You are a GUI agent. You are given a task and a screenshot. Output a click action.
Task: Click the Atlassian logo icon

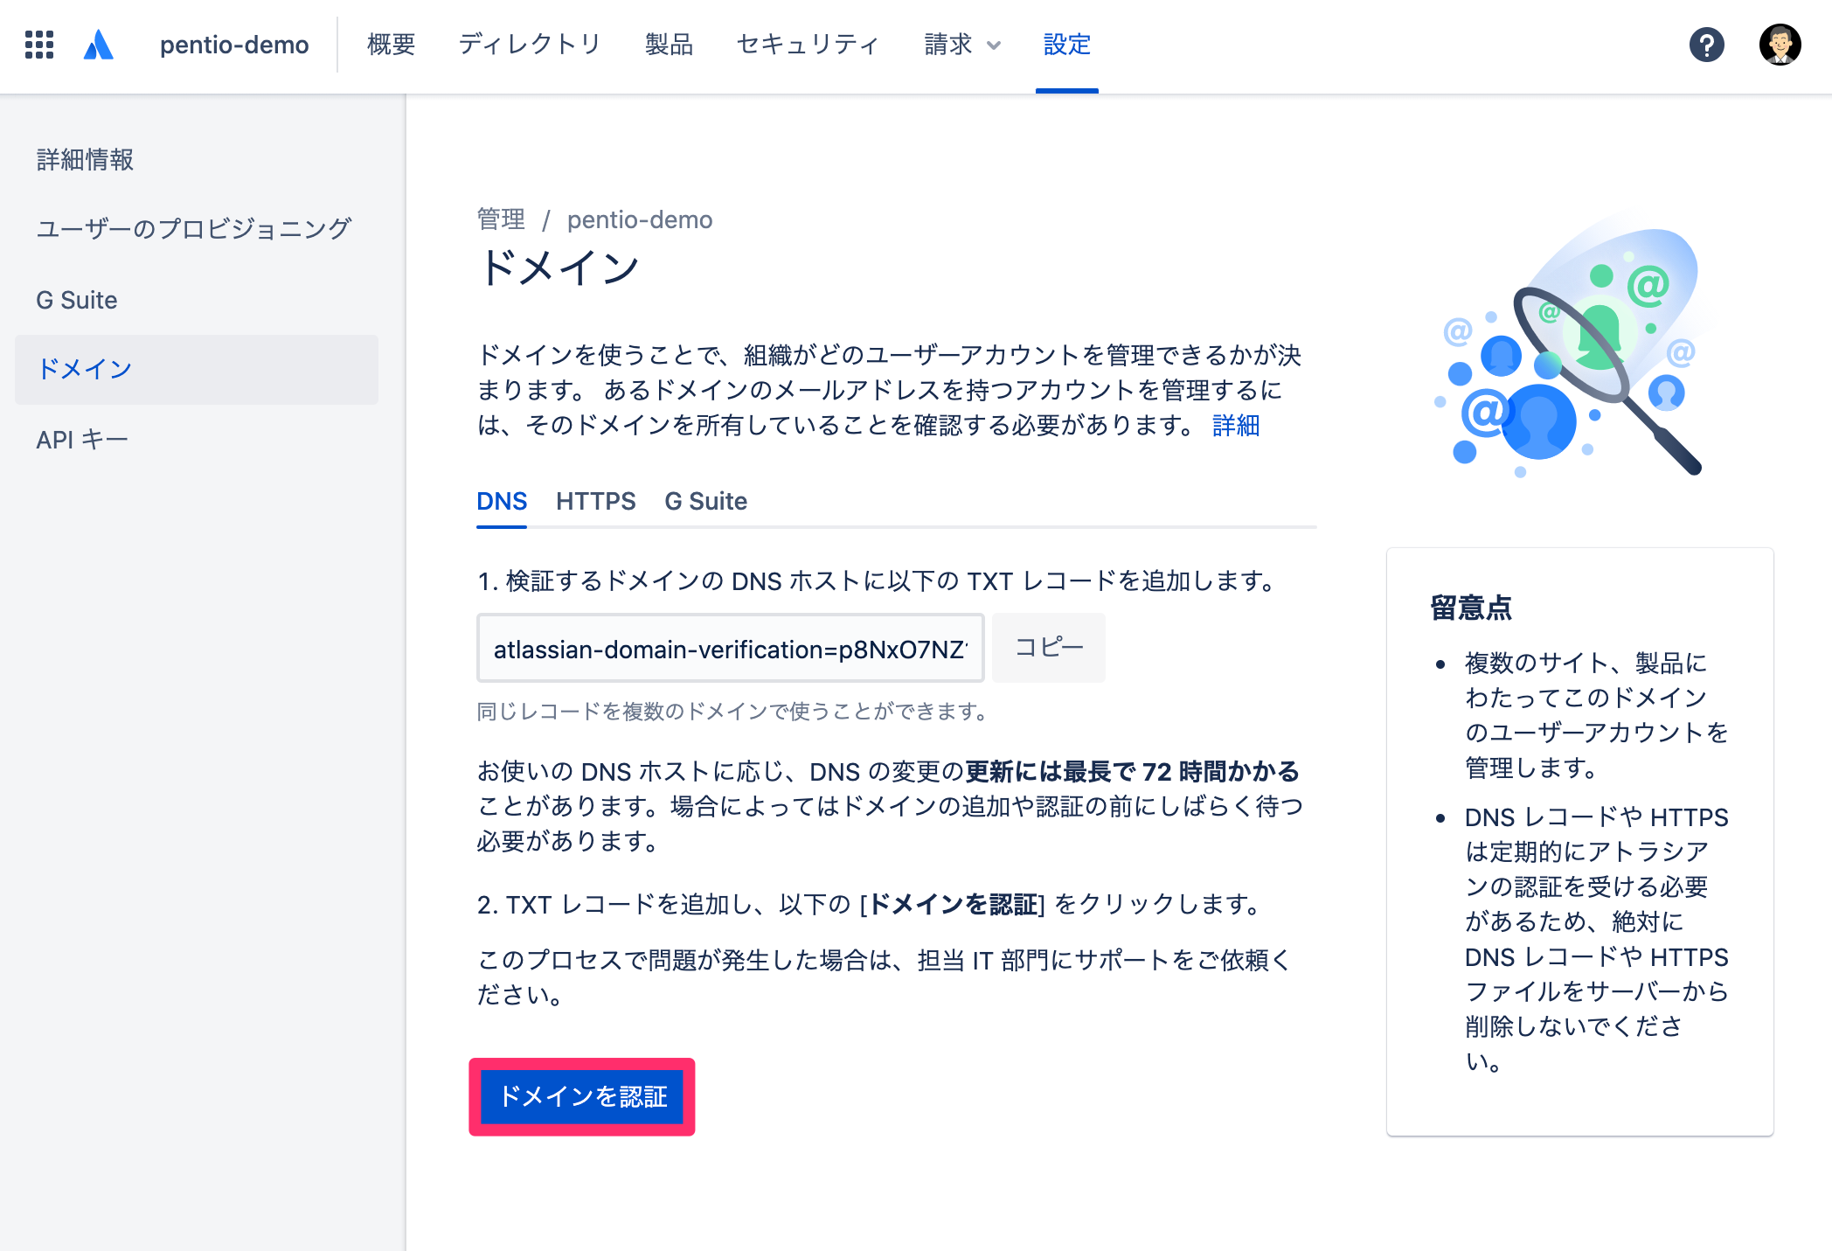click(x=99, y=45)
